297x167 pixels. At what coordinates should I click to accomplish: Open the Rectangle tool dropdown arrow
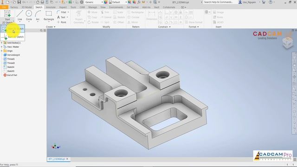pos(49,22)
